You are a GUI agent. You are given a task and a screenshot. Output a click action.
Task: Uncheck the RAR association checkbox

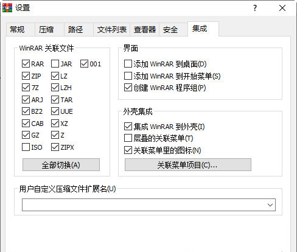coord(26,64)
